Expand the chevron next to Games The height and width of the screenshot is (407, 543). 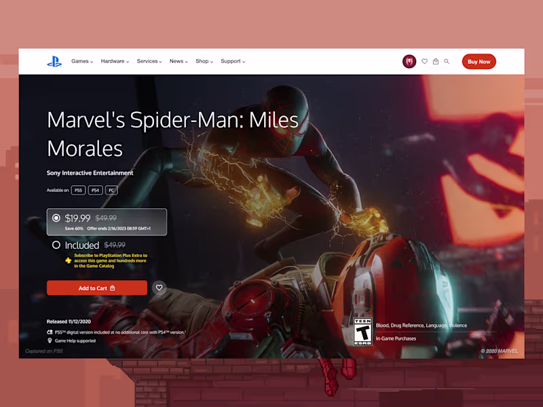[92, 62]
